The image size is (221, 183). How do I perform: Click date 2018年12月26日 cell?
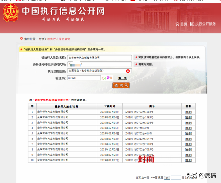[x=110, y=144]
